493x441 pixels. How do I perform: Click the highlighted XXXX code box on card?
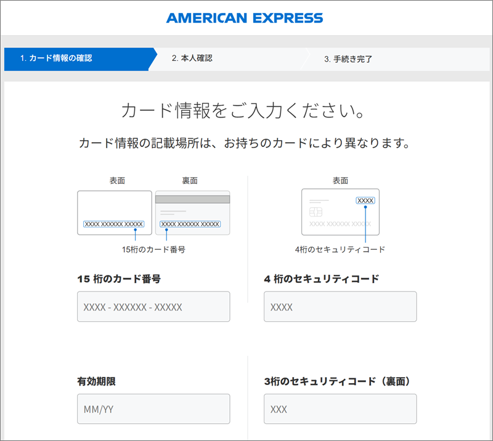pos(365,201)
